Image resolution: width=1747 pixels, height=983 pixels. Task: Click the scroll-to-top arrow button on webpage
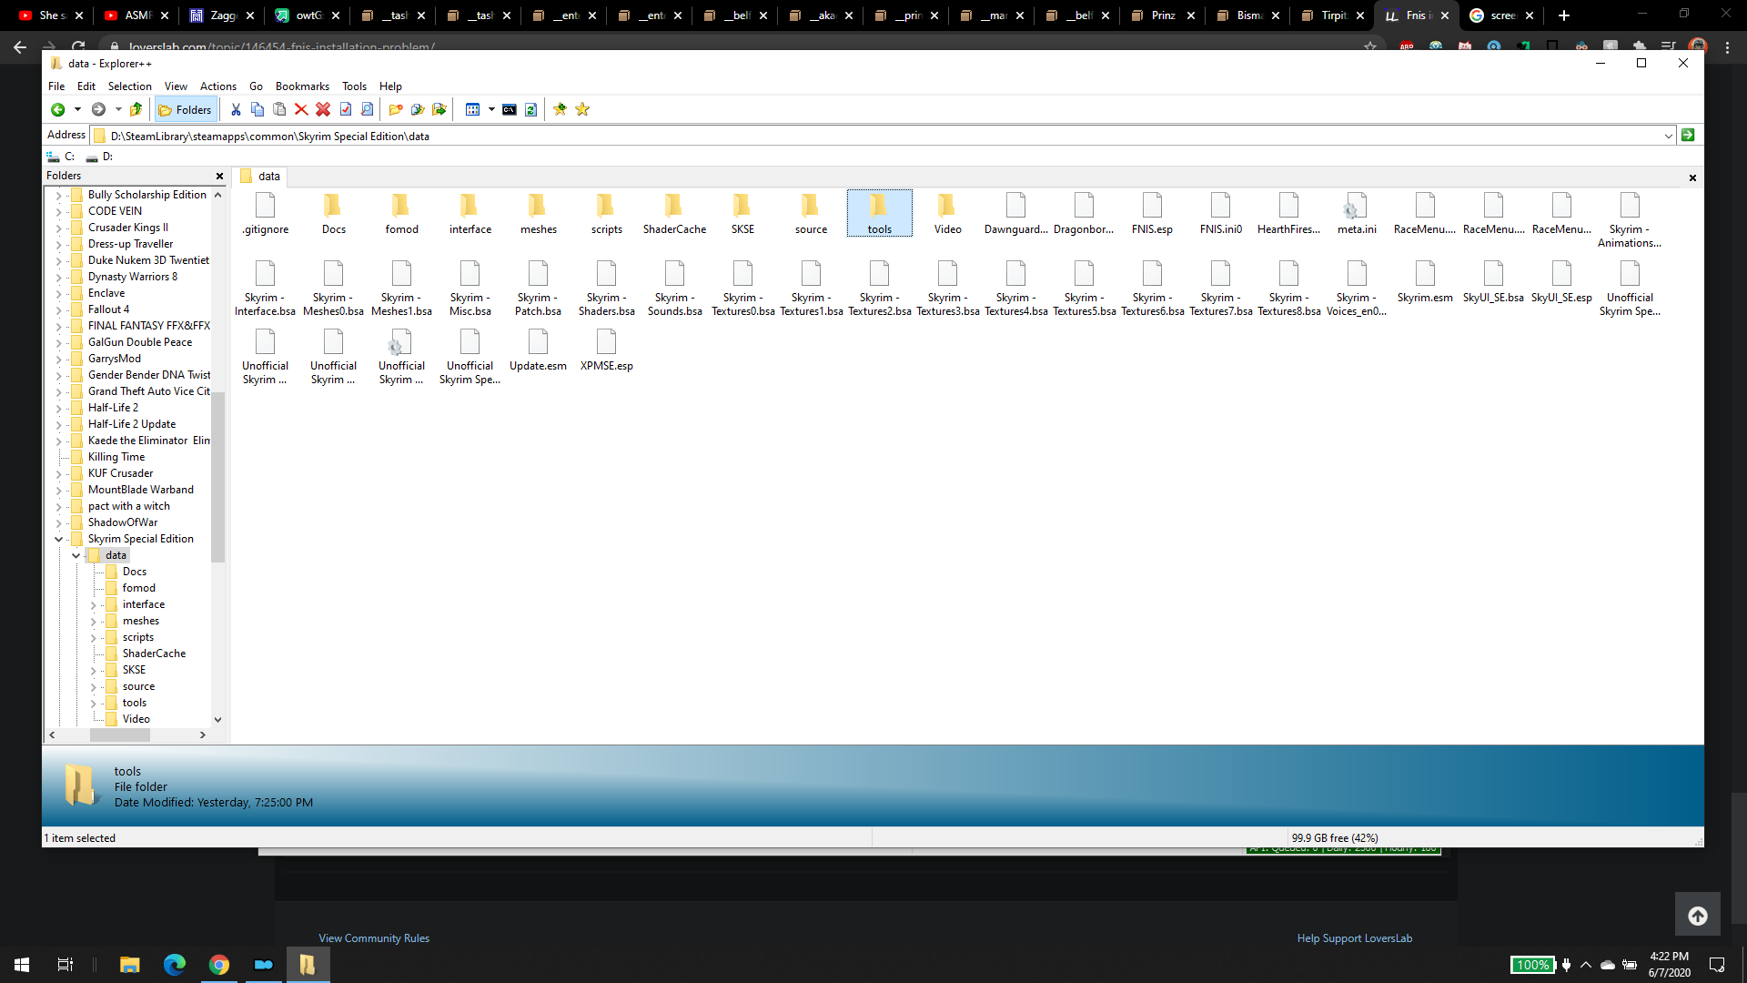point(1698,916)
